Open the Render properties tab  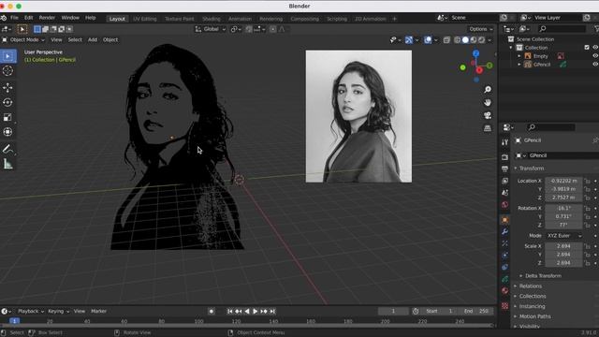(505, 156)
